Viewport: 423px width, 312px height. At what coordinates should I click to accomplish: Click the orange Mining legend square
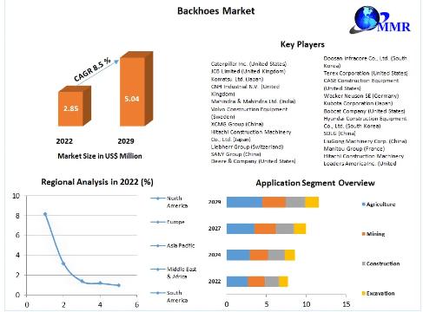[364, 234]
